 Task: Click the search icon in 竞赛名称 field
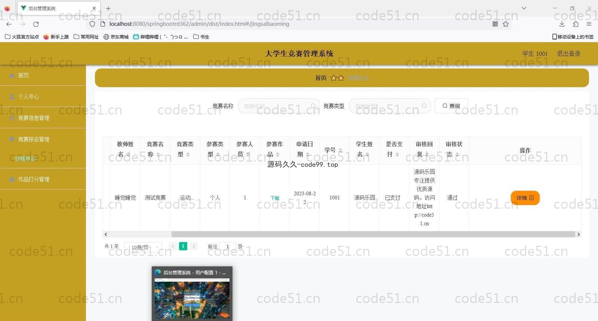click(x=313, y=106)
